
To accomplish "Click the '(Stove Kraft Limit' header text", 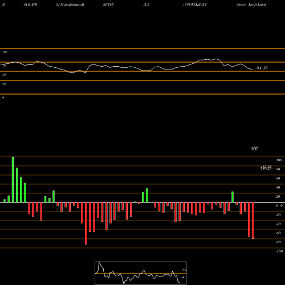I will tap(251, 5).
